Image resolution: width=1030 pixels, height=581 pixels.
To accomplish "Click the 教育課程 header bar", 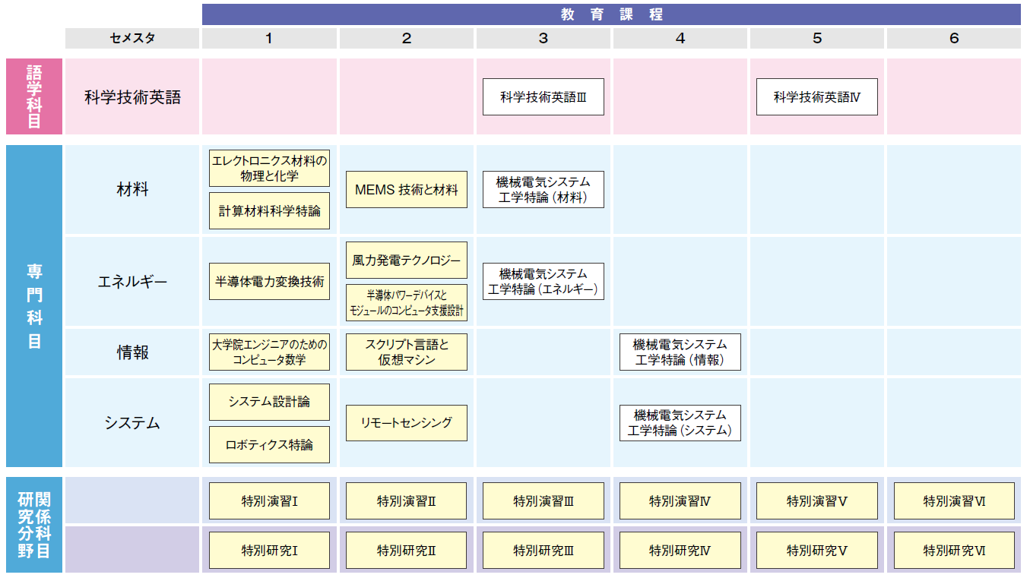I will [x=611, y=14].
